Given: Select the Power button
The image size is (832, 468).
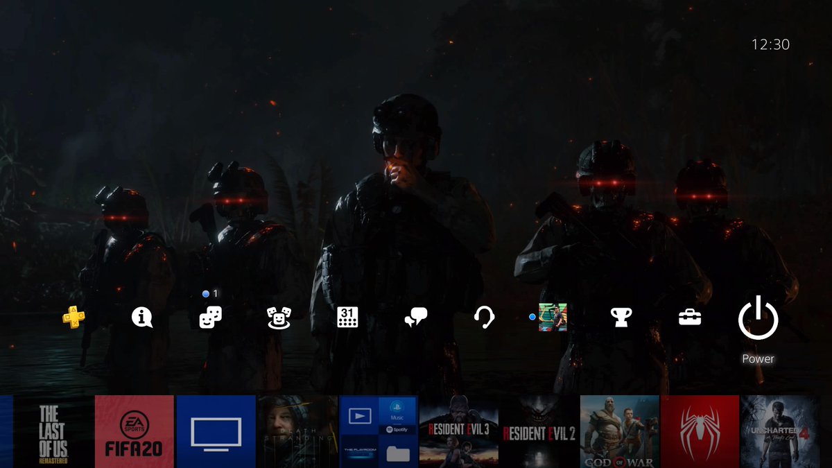Looking at the screenshot, I should tap(759, 318).
